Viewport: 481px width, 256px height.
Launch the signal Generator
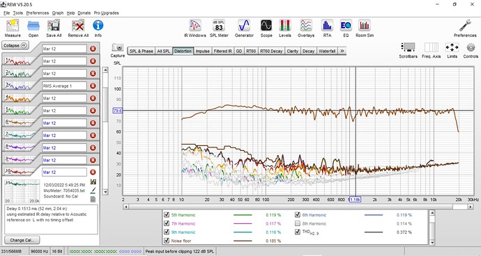(x=244, y=26)
